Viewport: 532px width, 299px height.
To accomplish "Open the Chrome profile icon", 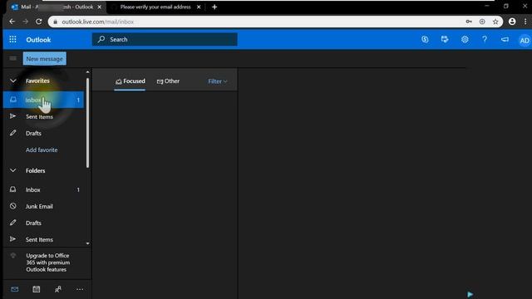I will 512,22.
